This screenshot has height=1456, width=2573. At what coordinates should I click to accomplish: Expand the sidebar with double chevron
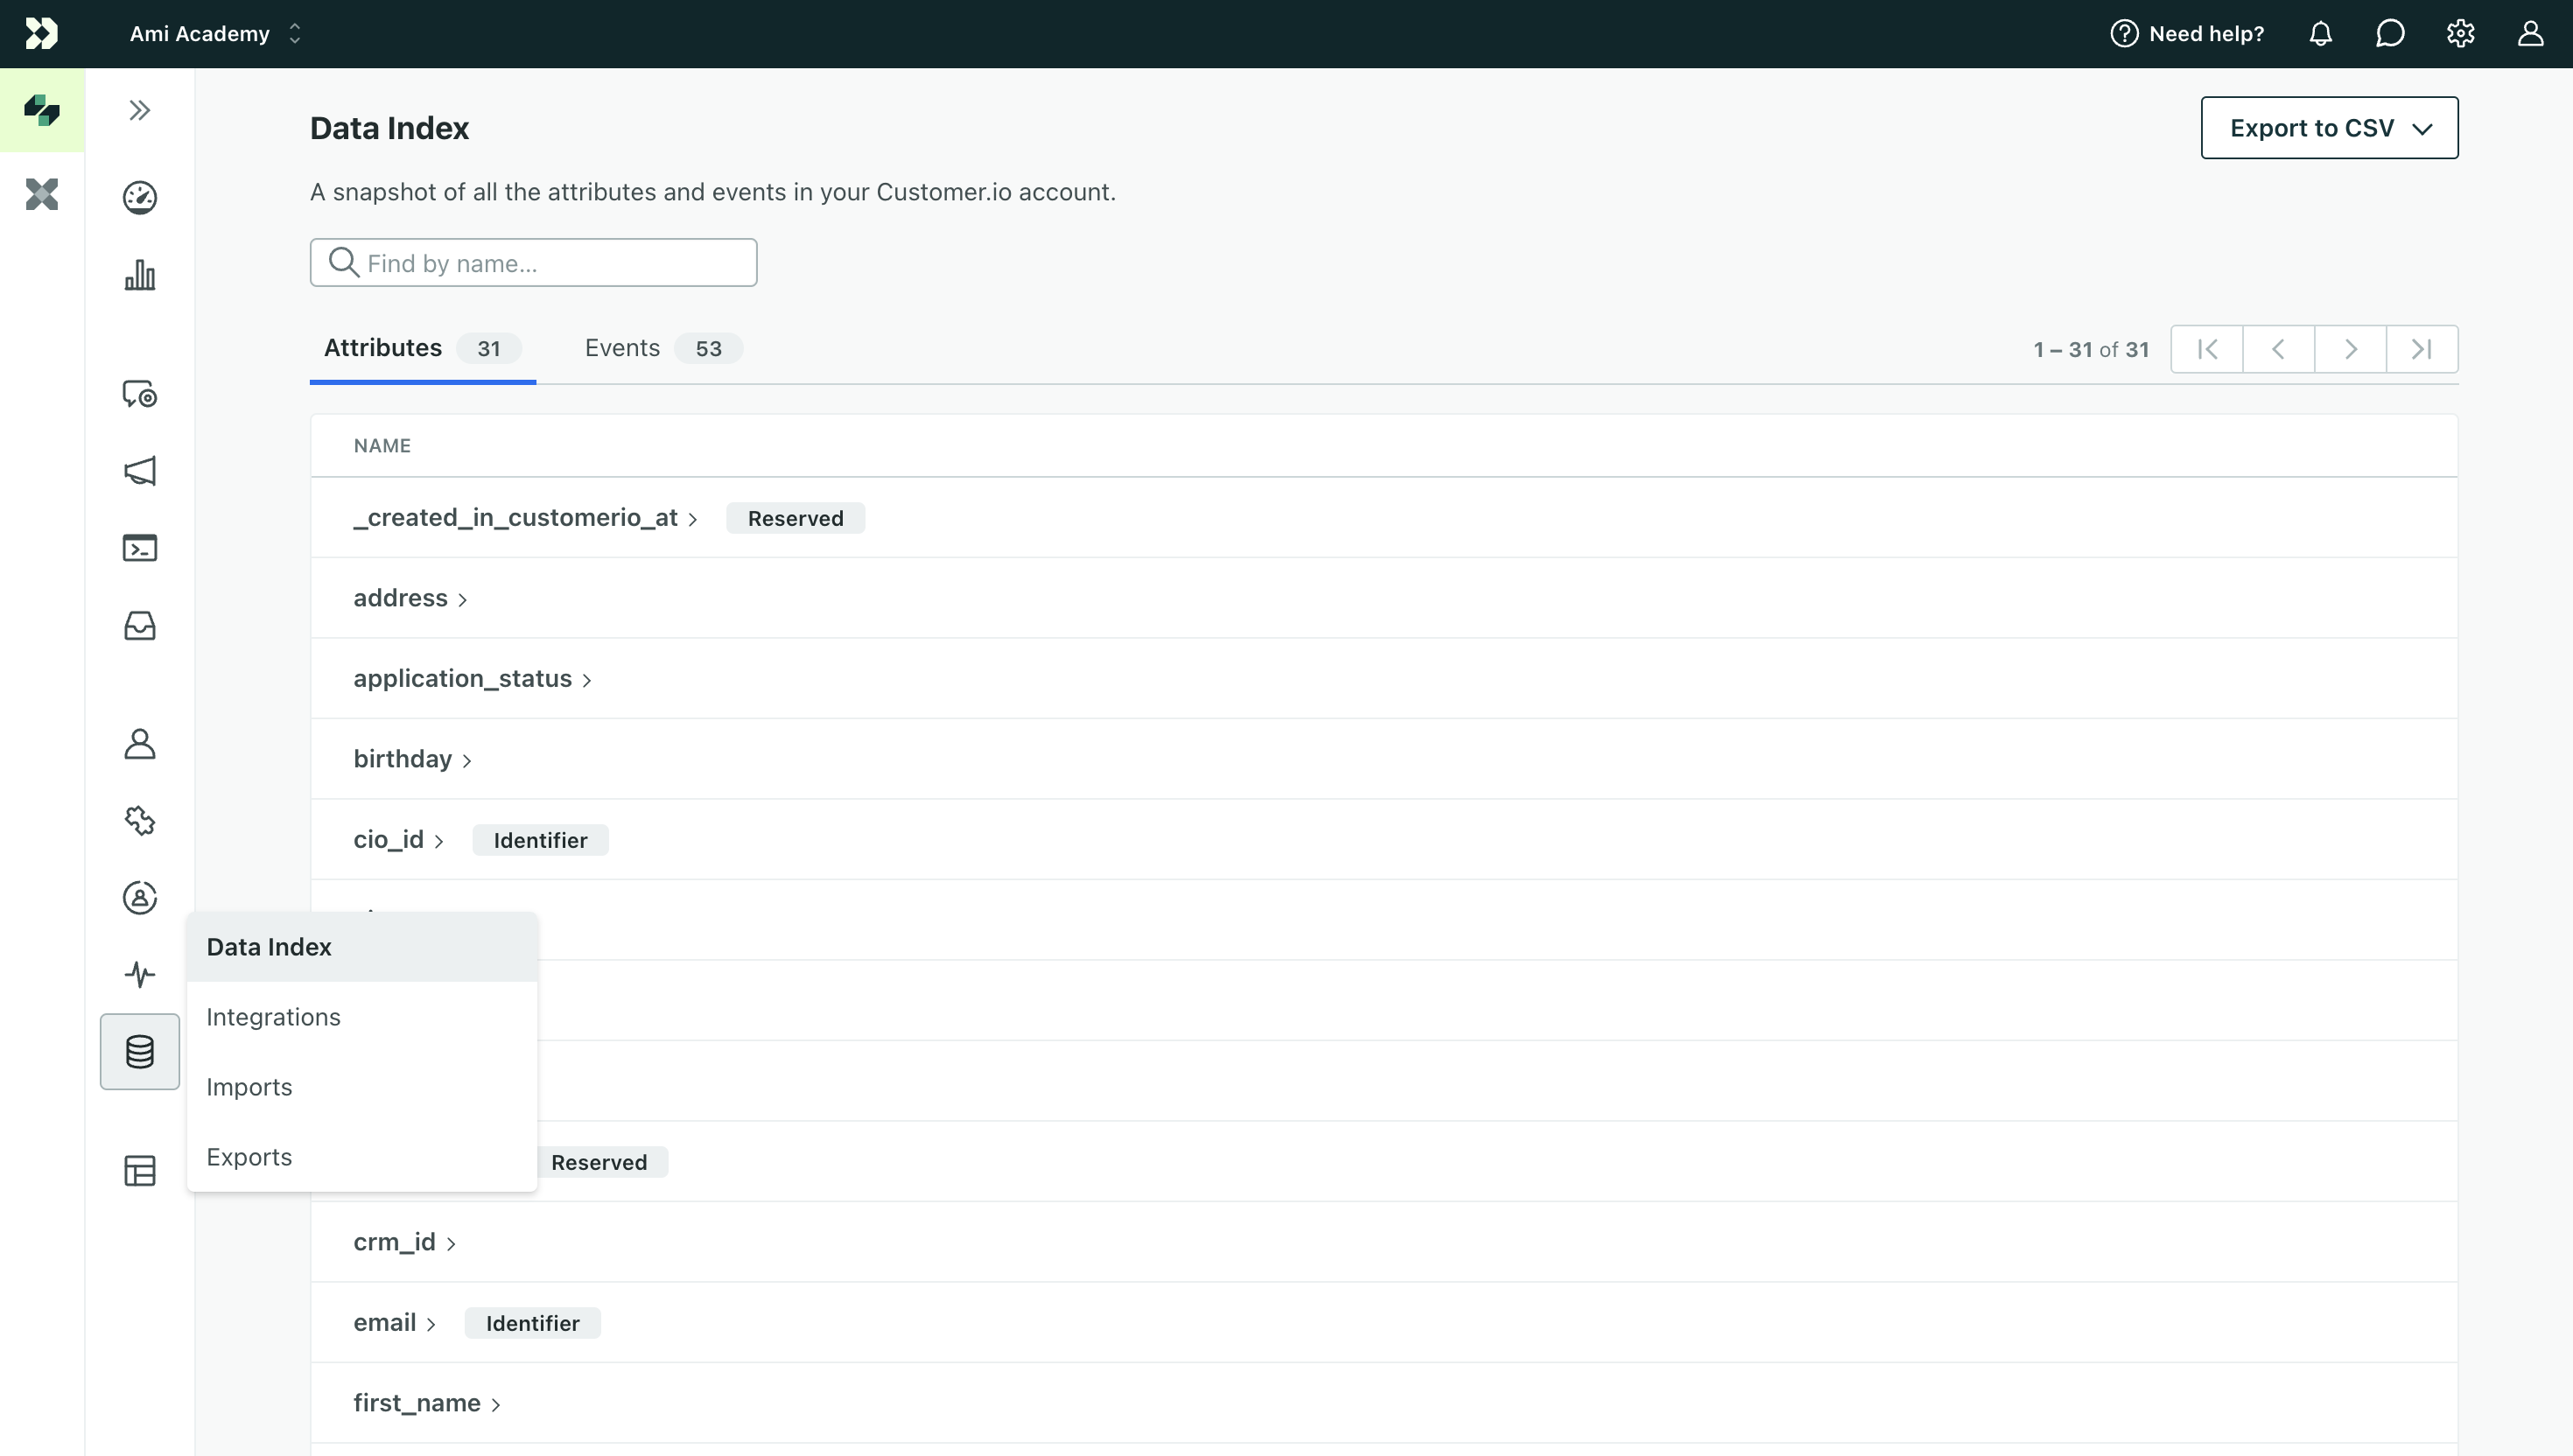(x=140, y=110)
